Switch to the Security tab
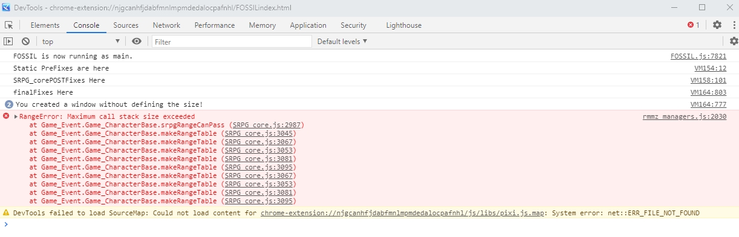The image size is (739, 237). [353, 25]
